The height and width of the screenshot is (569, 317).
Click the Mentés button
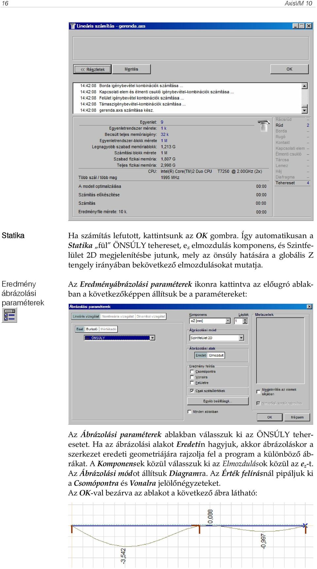pyautogui.click(x=131, y=69)
